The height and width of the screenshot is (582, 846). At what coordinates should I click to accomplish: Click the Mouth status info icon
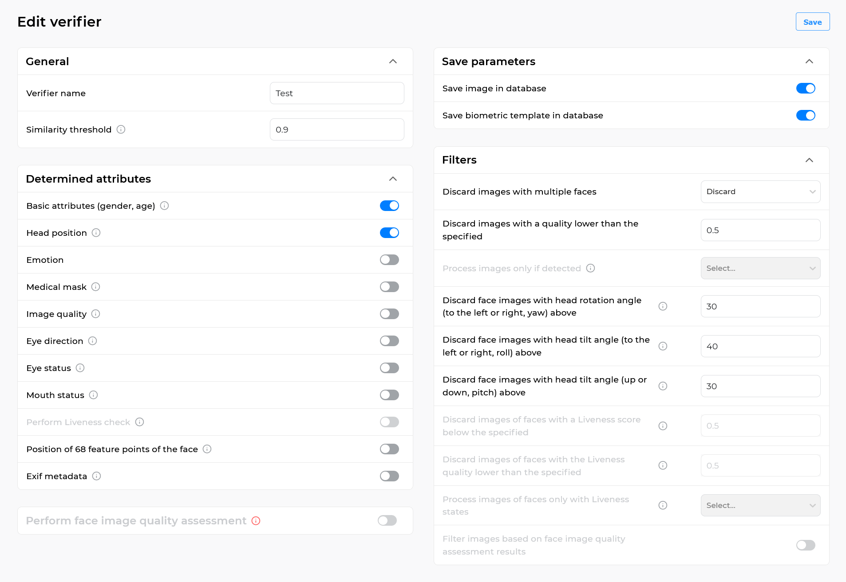94,395
